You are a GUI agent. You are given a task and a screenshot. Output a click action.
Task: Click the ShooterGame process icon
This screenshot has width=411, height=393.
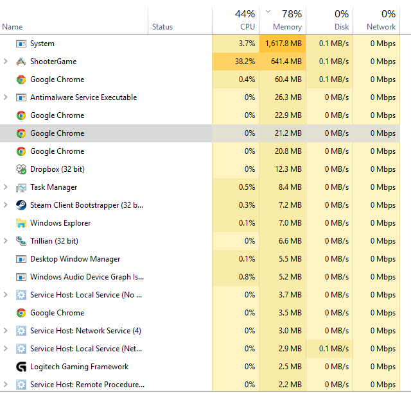click(21, 62)
